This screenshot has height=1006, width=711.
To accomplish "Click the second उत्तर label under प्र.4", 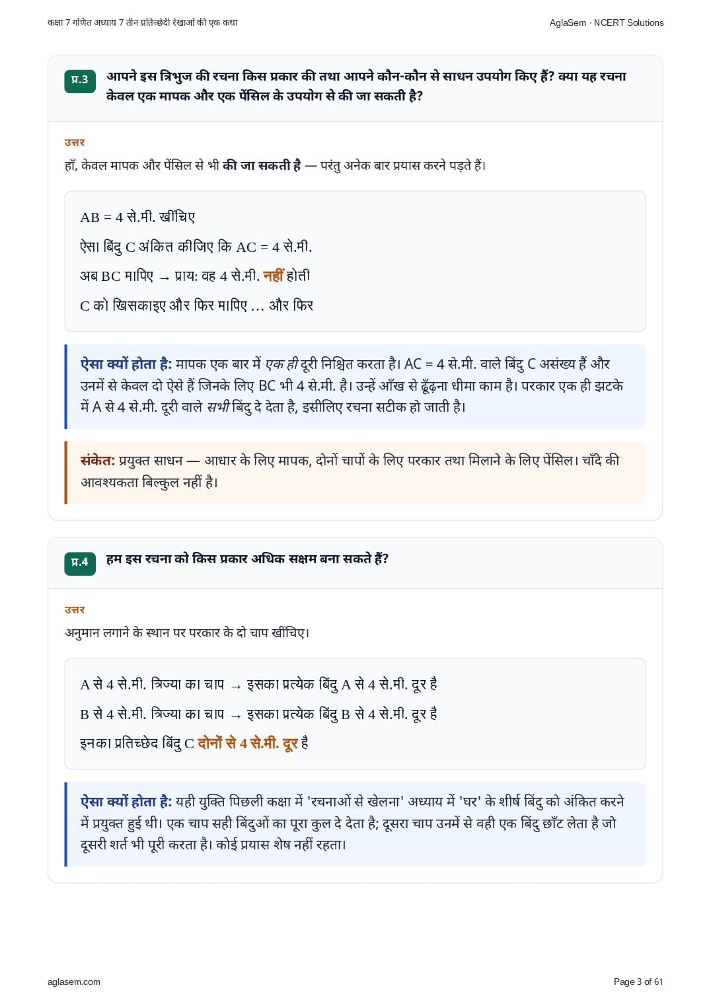I will point(75,610).
